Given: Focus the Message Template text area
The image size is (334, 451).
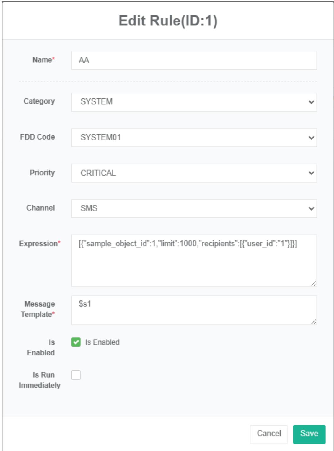Looking at the screenshot, I should 194,310.
